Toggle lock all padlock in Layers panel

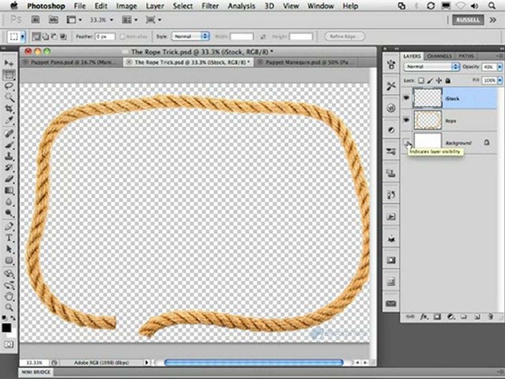(x=448, y=81)
